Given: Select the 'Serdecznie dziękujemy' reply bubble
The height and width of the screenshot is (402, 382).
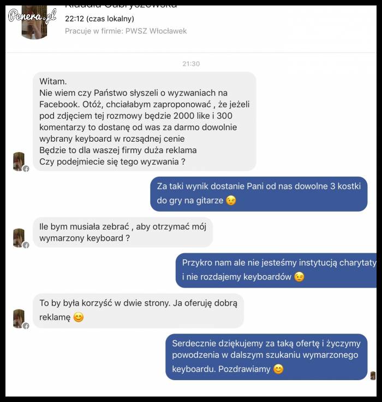Looking at the screenshot, I should [x=266, y=357].
